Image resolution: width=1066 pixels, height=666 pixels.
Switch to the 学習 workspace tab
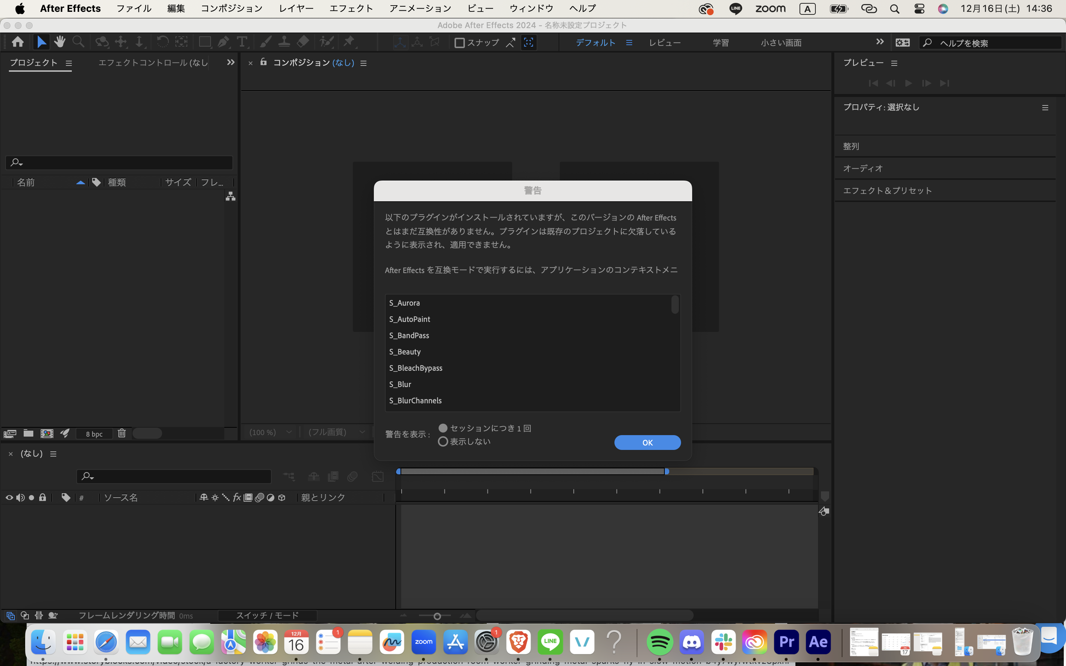coord(721,42)
